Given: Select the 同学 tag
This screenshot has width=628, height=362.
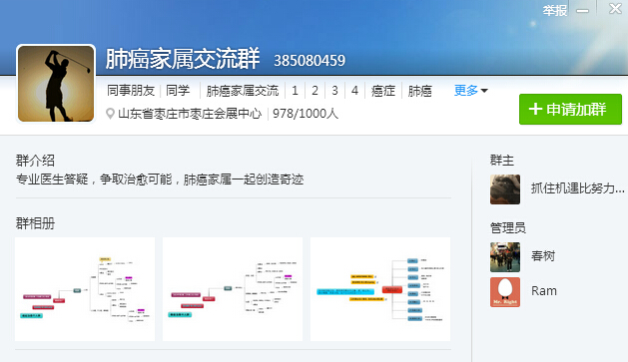Looking at the screenshot, I should click(x=178, y=91).
